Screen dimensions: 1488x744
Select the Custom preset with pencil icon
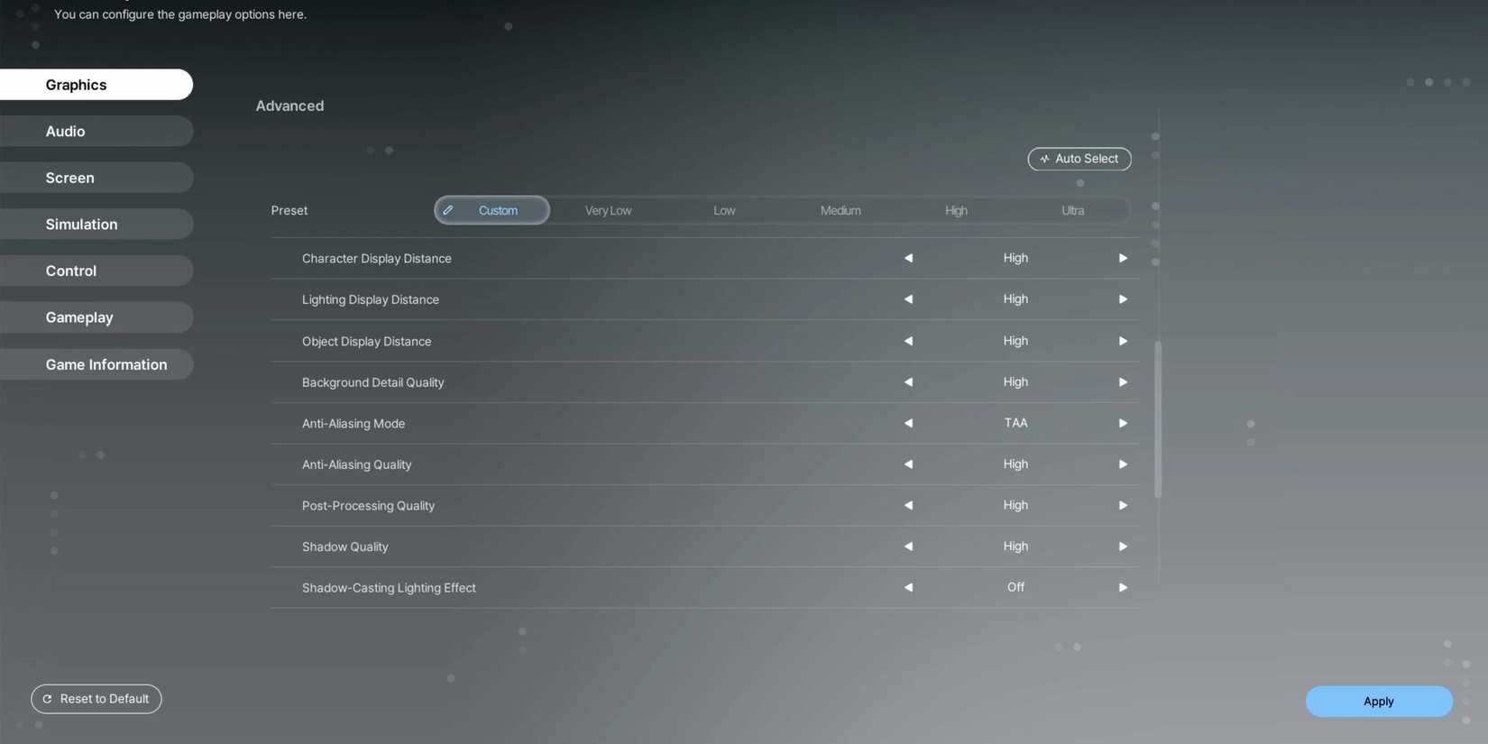click(x=492, y=211)
